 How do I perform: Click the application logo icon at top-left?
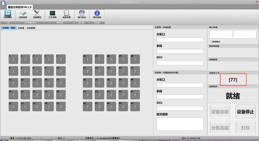tap(3, 3)
